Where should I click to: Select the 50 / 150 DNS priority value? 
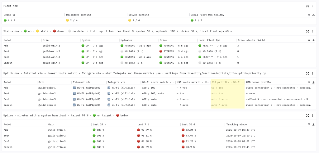click(217, 88)
